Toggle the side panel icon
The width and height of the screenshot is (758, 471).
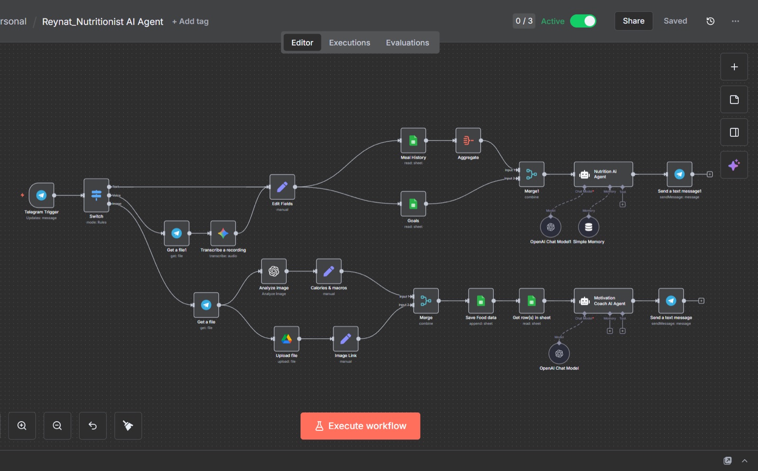pos(734,133)
